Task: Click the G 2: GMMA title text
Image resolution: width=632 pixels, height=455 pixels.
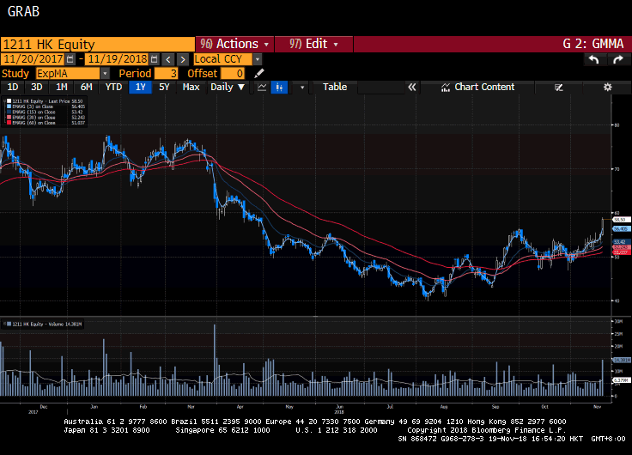Action: tap(592, 44)
